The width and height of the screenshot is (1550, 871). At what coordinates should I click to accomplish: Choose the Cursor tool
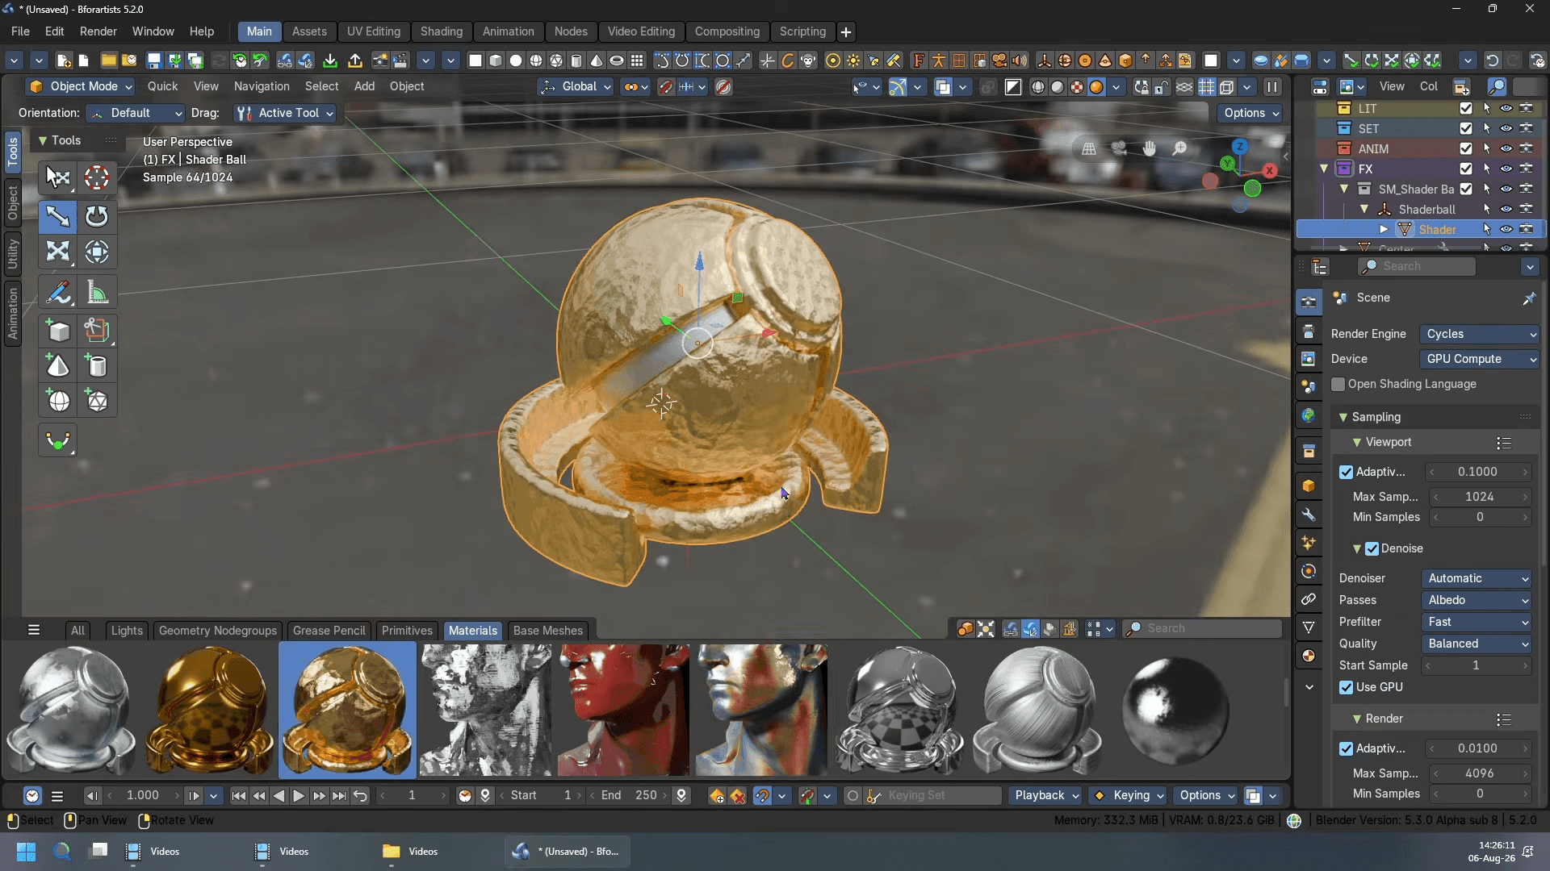coord(97,177)
